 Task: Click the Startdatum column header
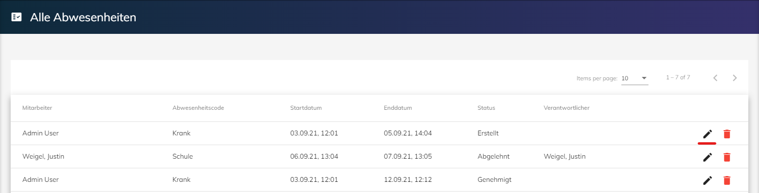pos(306,108)
